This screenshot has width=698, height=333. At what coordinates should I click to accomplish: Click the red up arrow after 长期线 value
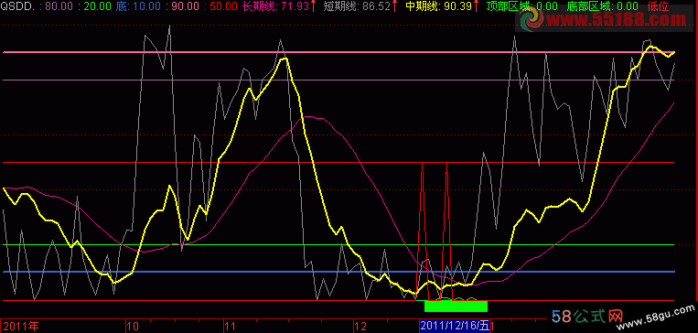click(313, 5)
